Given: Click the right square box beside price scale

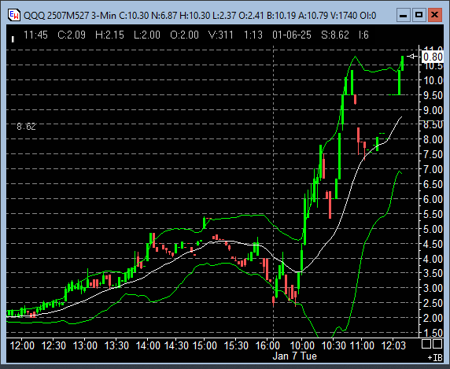Looking at the screenshot, I should 437,344.
